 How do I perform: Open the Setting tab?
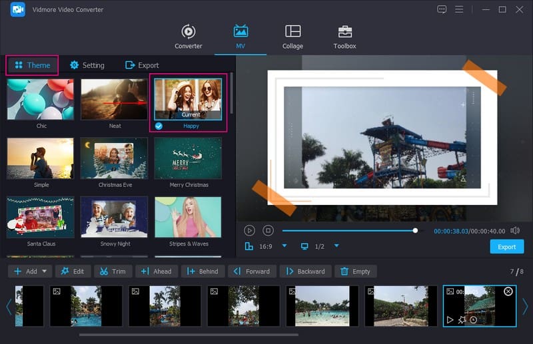(x=87, y=65)
